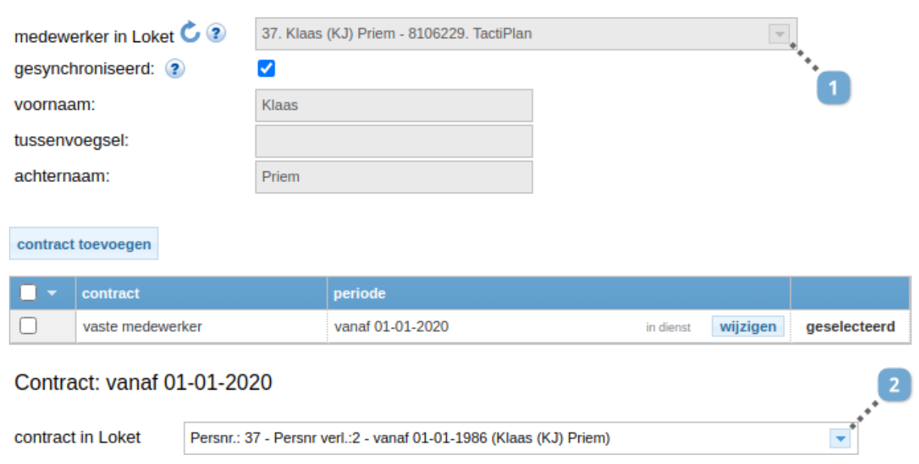919x464 pixels.
Task: Click the achternaam field containing Priem
Action: [394, 177]
